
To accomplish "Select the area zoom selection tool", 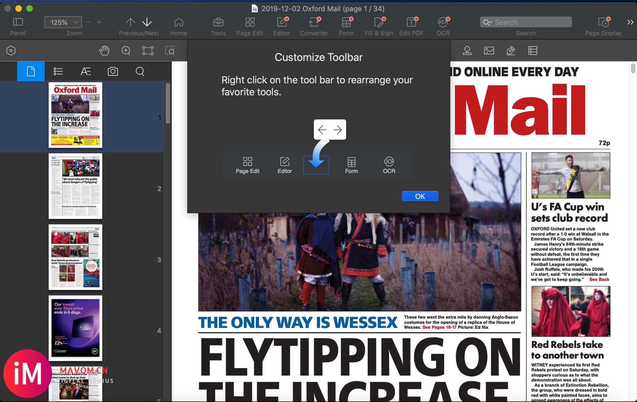I will pos(170,51).
